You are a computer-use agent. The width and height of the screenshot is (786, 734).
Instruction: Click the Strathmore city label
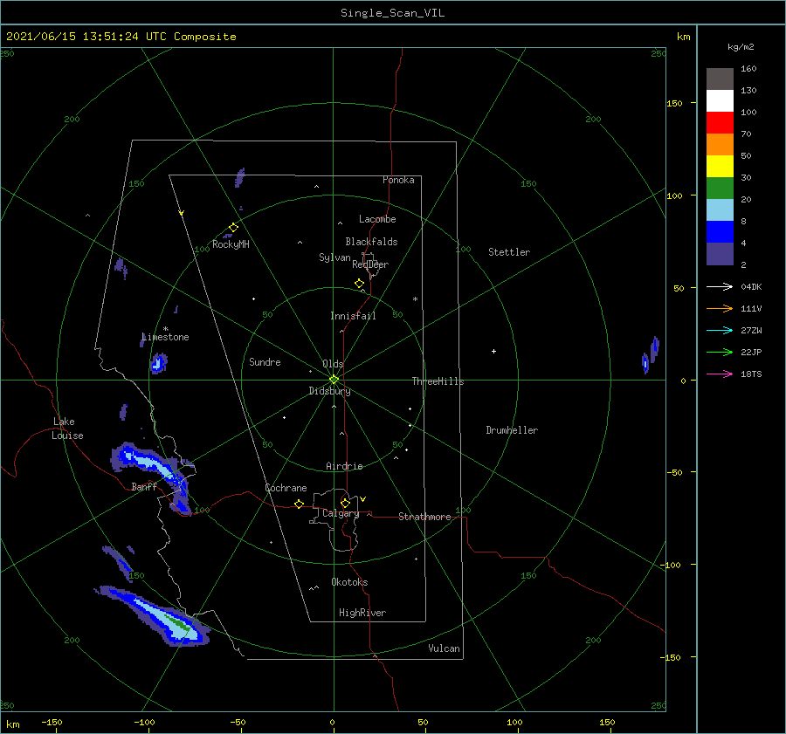424,517
